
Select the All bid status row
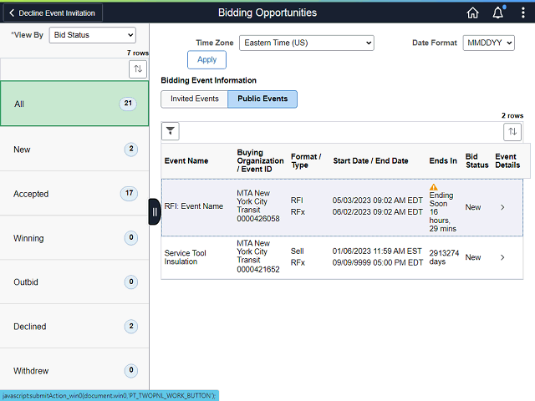click(74, 104)
